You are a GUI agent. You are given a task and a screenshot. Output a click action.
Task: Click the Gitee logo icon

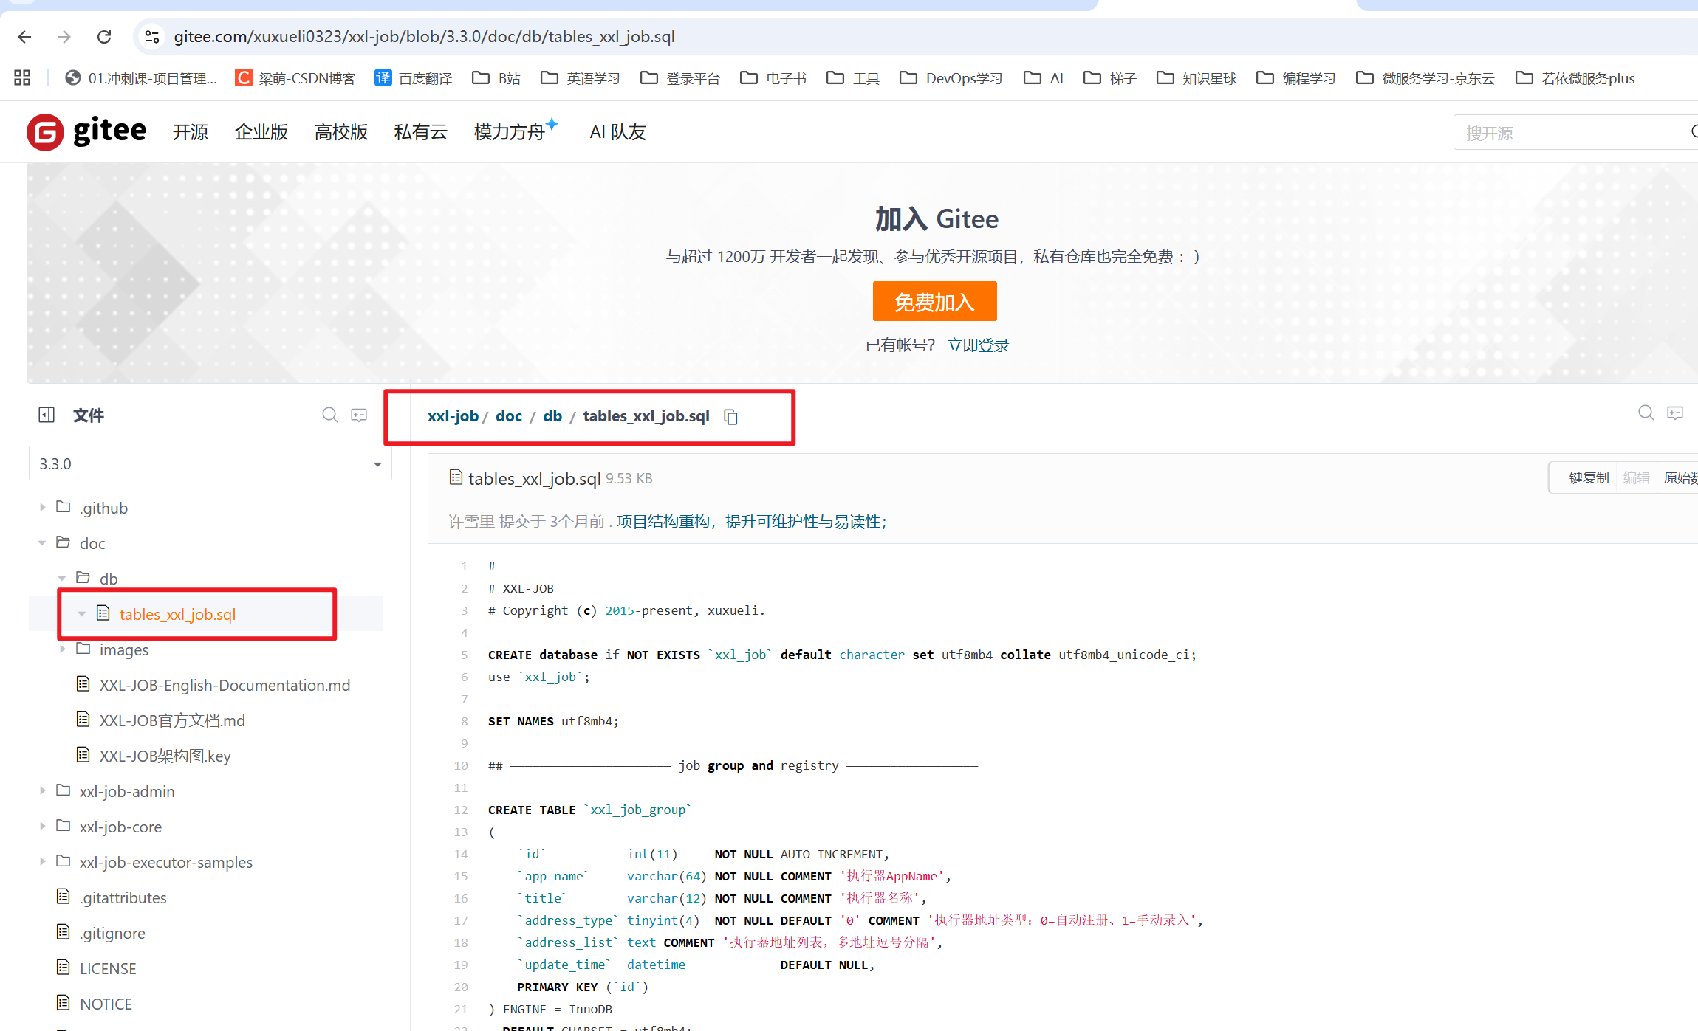pyautogui.click(x=45, y=132)
